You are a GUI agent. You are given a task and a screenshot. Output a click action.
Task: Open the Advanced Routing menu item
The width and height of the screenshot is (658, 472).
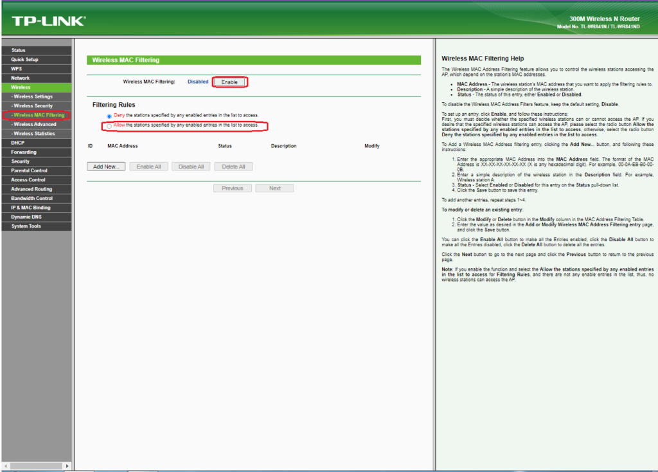[x=37, y=189]
